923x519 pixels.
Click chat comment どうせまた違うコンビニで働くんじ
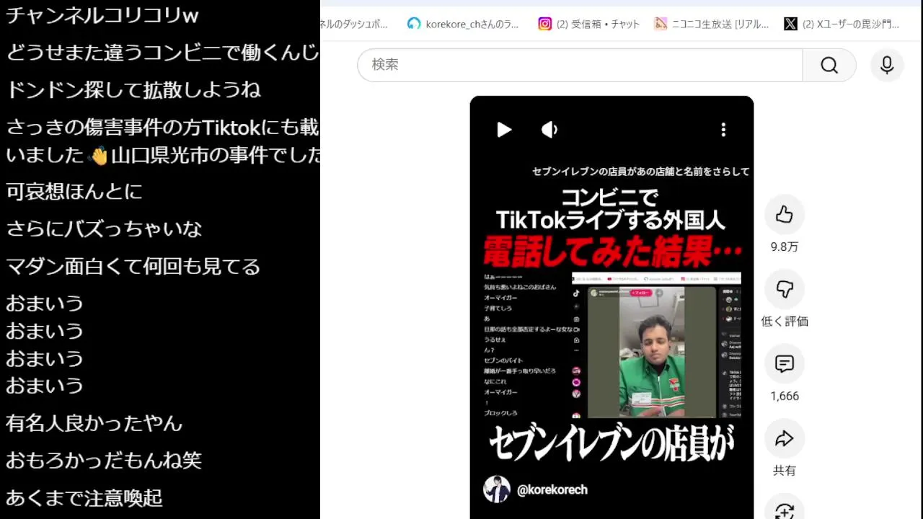[162, 53]
